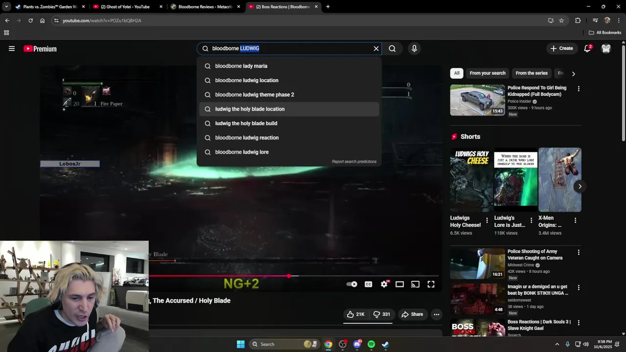Image resolution: width=626 pixels, height=352 pixels.
Task: Reload the page
Action: tap(30, 21)
